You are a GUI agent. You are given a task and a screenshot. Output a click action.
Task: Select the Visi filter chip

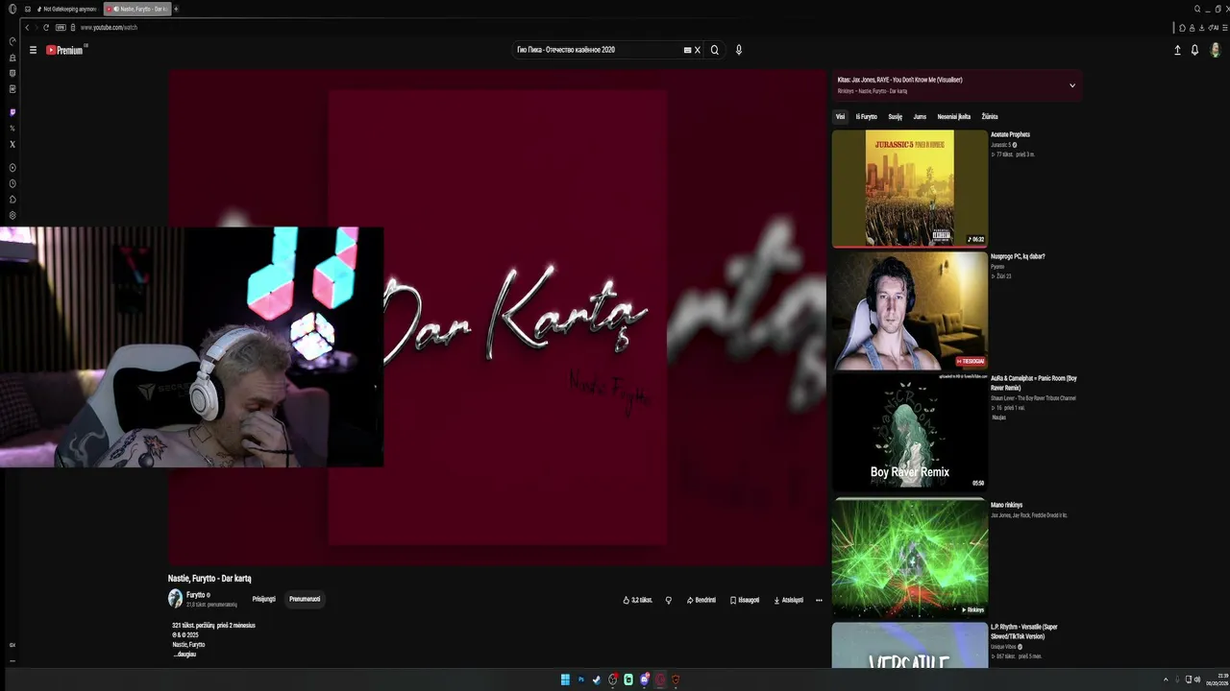(x=840, y=116)
